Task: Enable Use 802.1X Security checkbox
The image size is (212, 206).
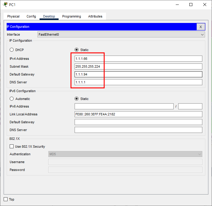Action: (12, 146)
